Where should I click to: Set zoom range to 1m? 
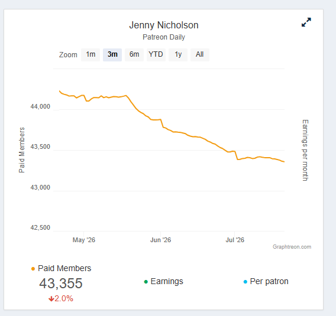tap(91, 55)
